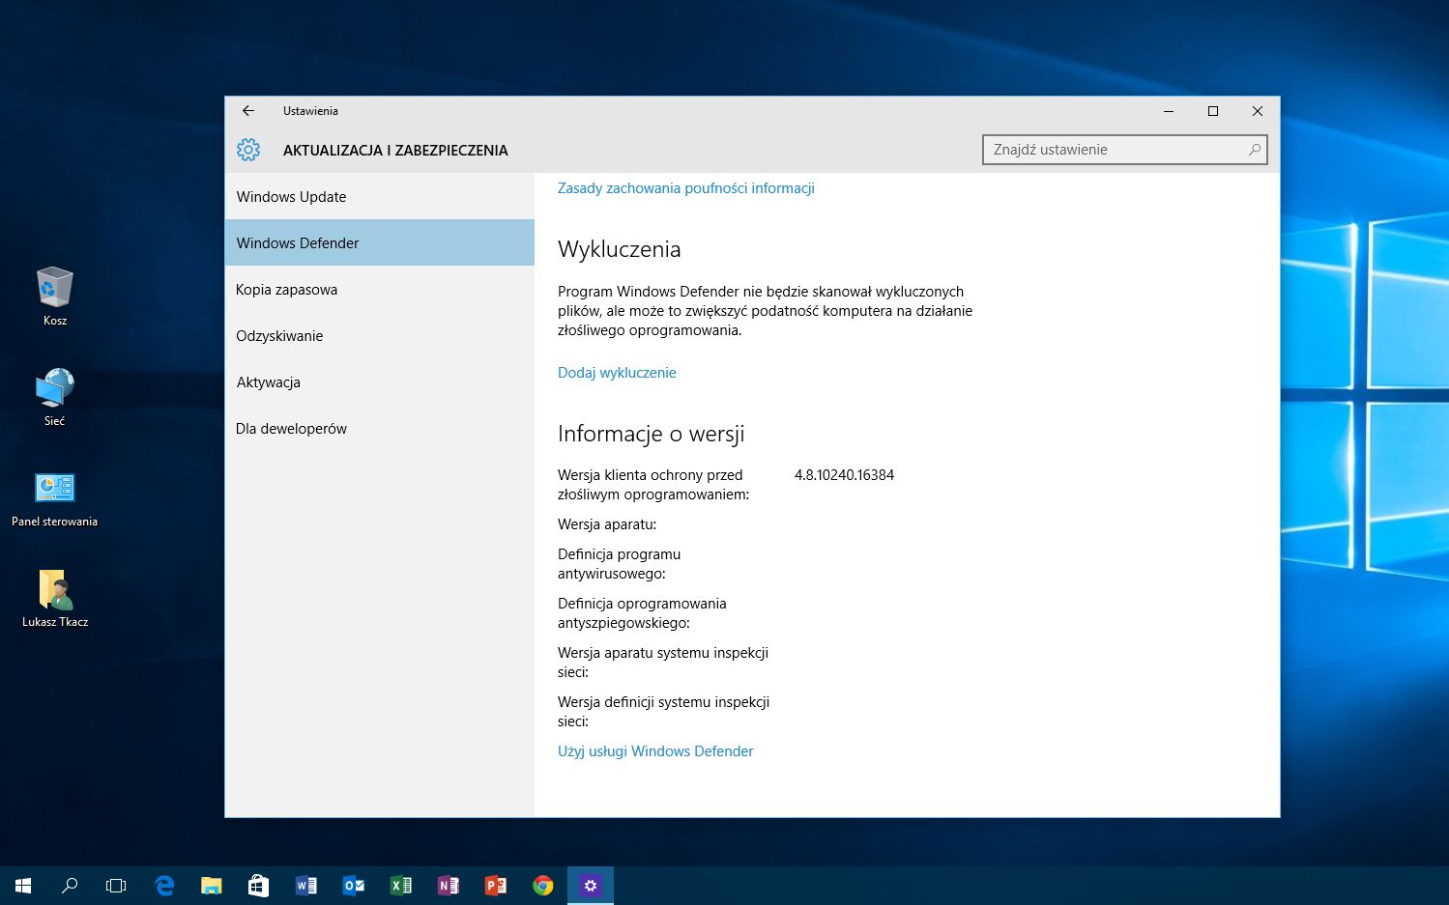Click the Settings gear icon in header
Image resolution: width=1449 pixels, height=905 pixels.
[x=248, y=150]
